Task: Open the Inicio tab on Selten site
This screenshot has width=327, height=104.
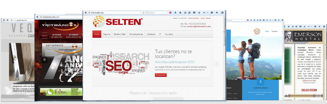Action: (x=97, y=34)
